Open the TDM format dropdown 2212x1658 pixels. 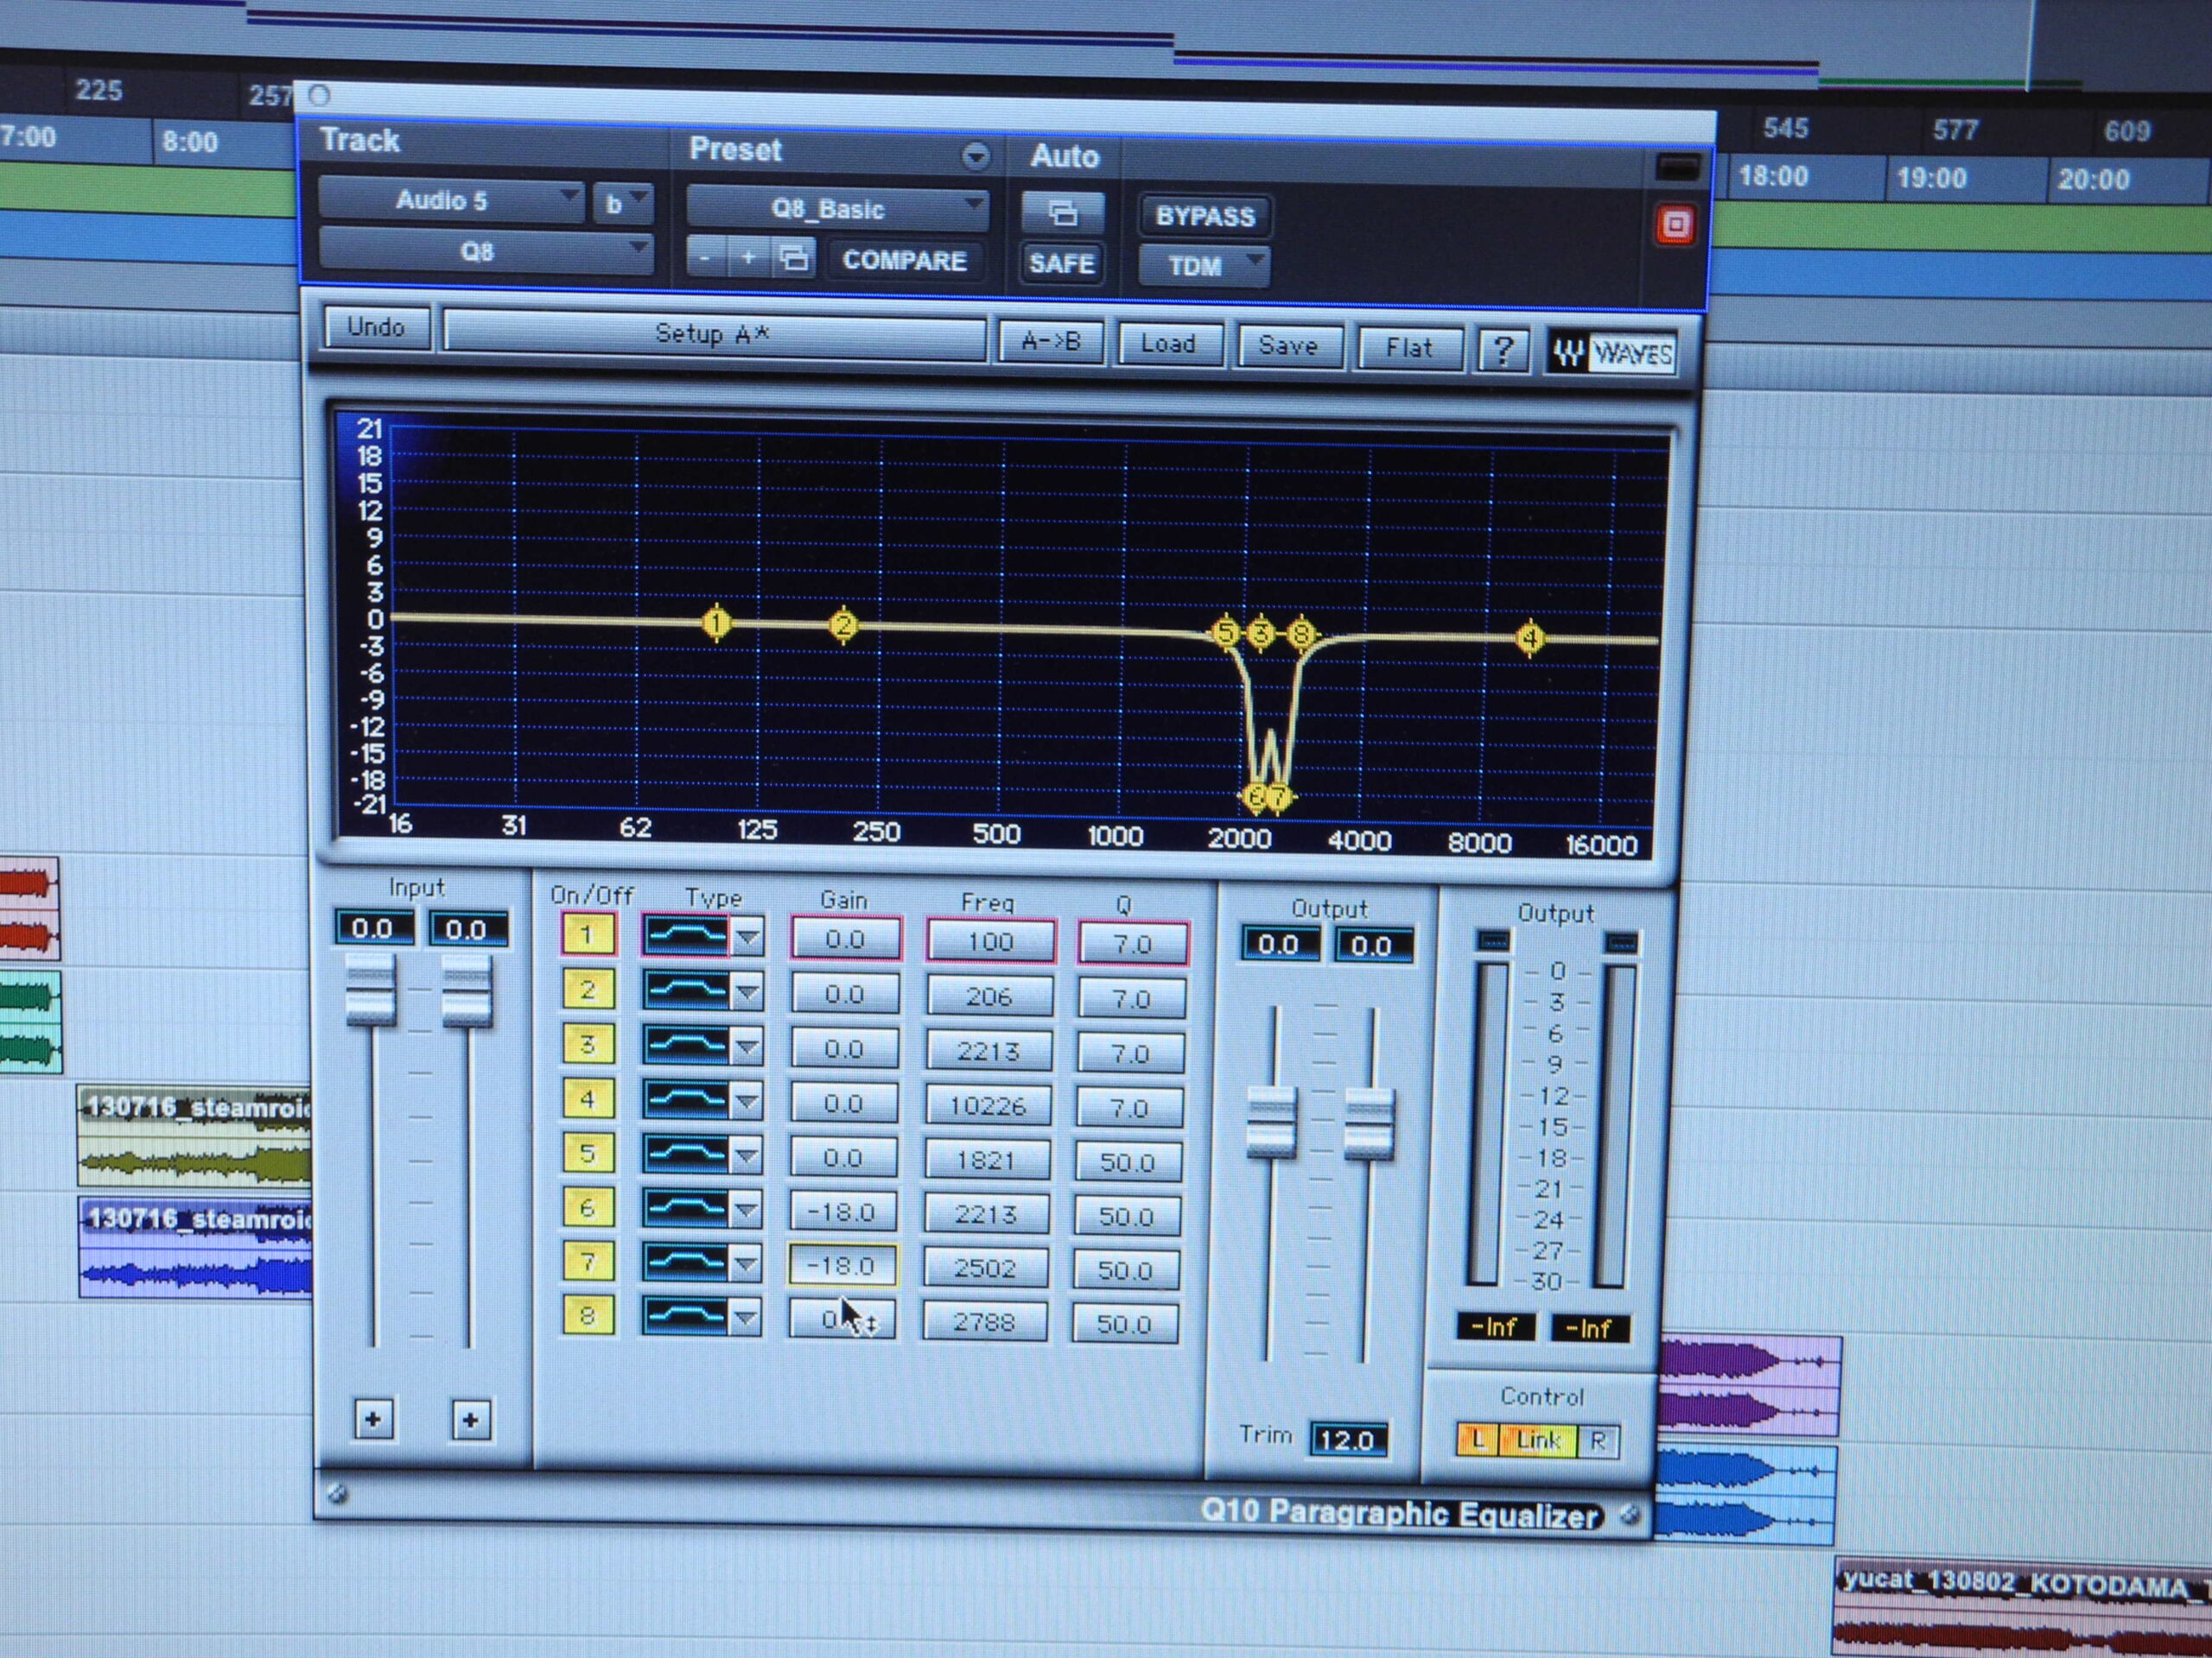(1205, 266)
